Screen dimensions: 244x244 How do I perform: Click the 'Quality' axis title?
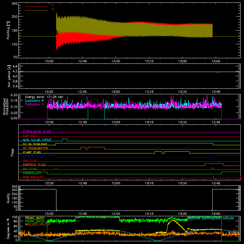(8, 198)
